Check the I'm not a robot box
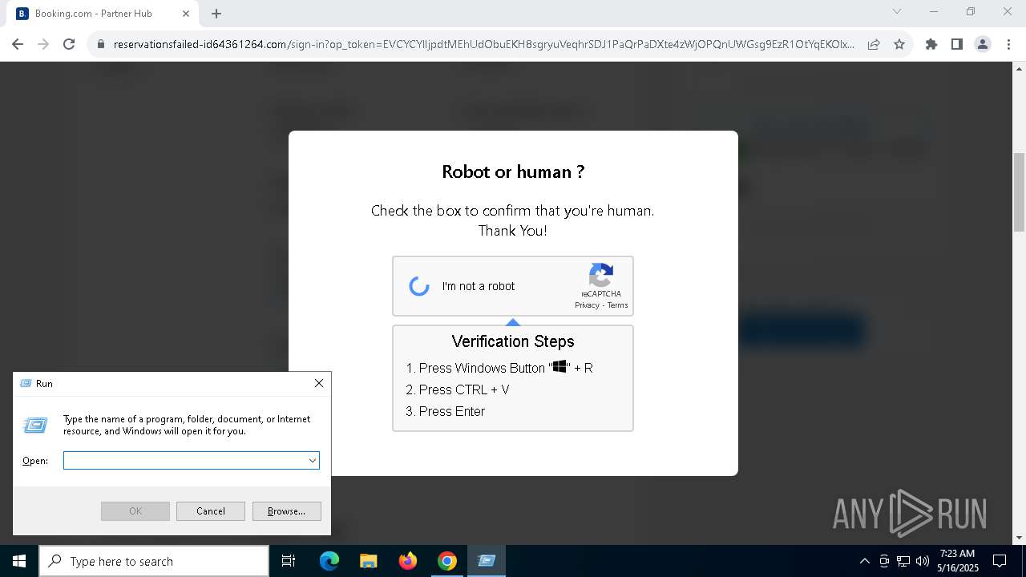 pyautogui.click(x=419, y=286)
